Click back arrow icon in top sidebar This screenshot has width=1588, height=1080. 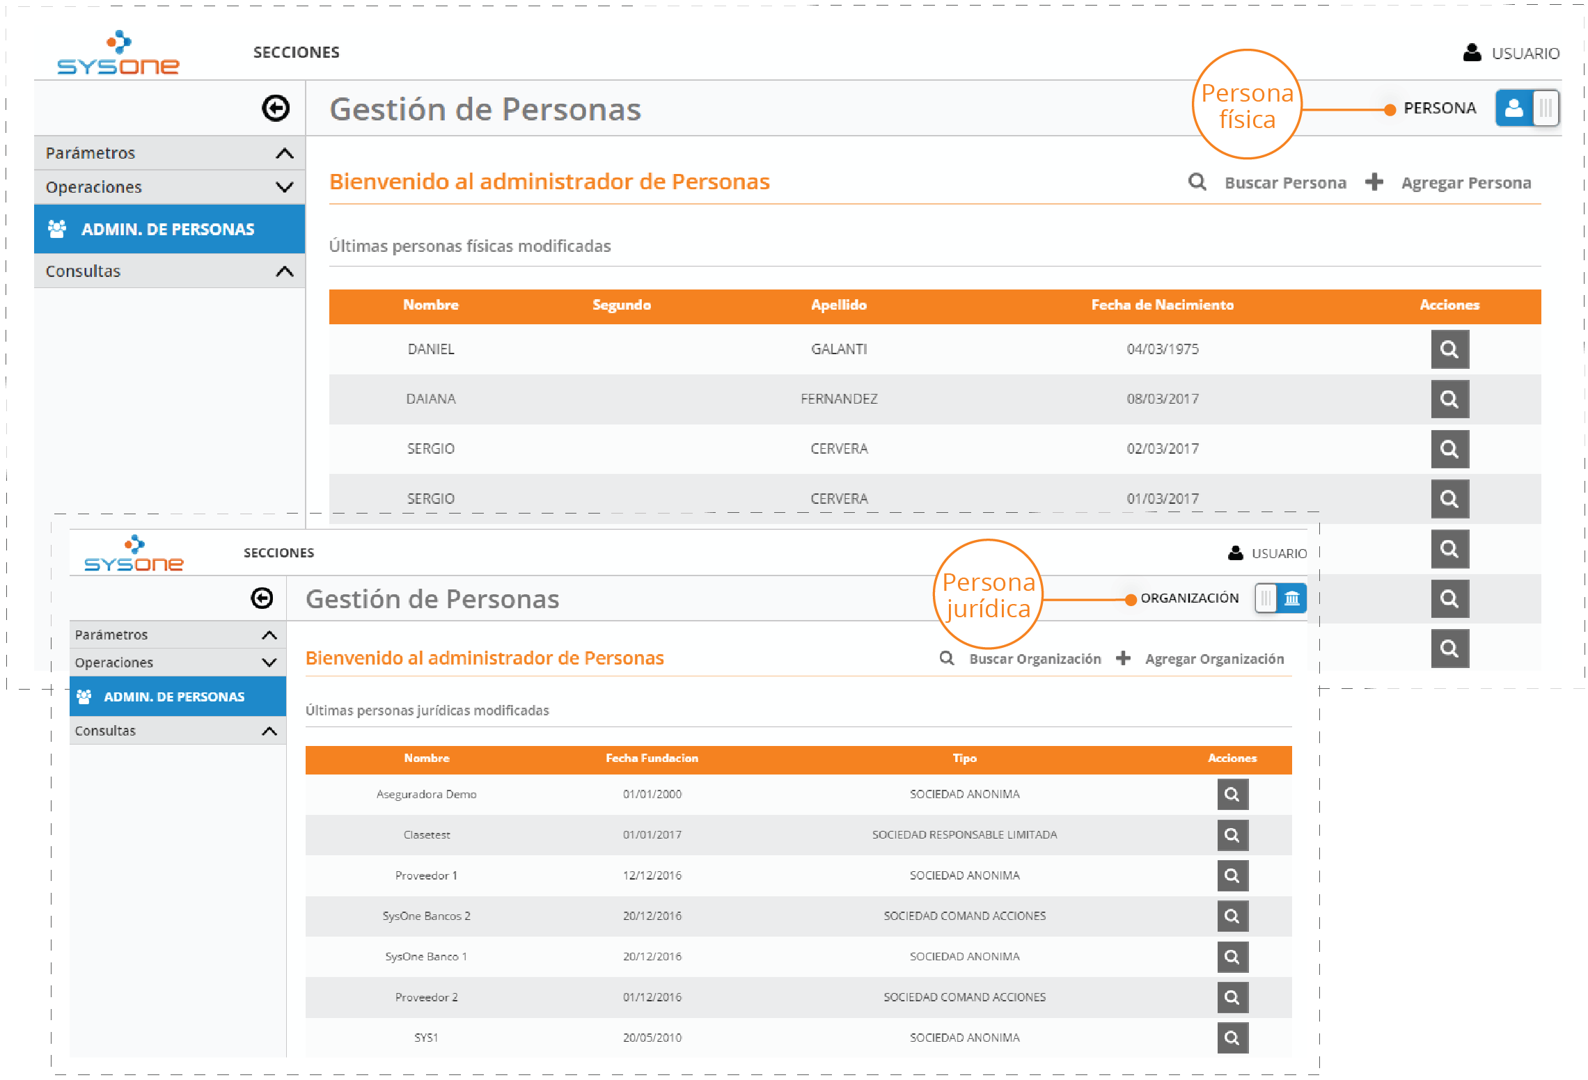[276, 109]
